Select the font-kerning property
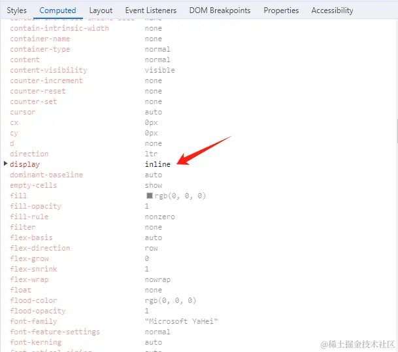The height and width of the screenshot is (352, 398). coord(35,342)
